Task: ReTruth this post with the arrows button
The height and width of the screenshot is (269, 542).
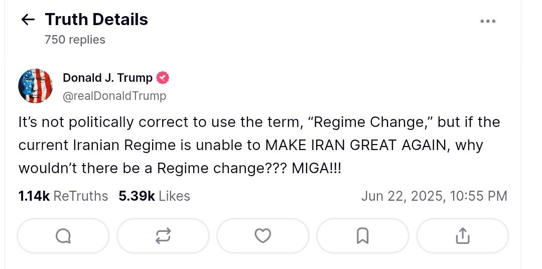Action: tap(163, 235)
